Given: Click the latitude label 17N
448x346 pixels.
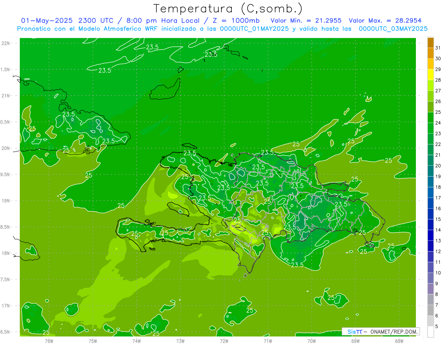Looking at the screenshot, I should (6, 306).
